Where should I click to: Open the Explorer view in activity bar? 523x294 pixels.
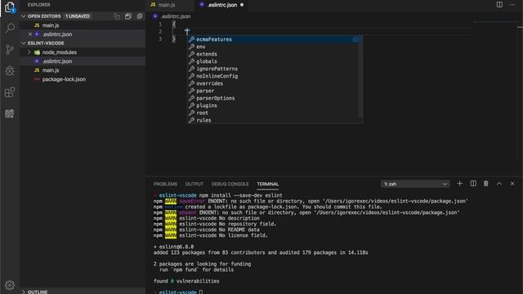(x=10, y=7)
